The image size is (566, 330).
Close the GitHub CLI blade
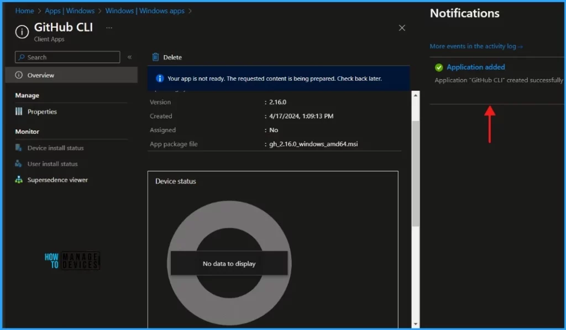tap(402, 28)
